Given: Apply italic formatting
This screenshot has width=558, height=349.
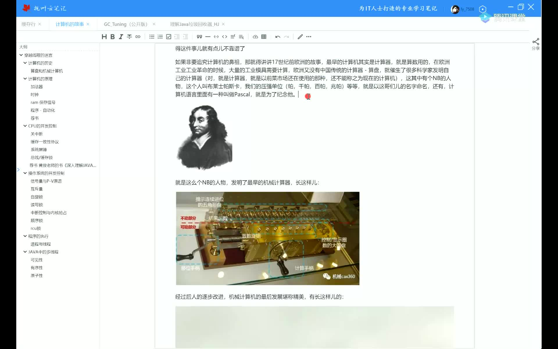Looking at the screenshot, I should 121,37.
